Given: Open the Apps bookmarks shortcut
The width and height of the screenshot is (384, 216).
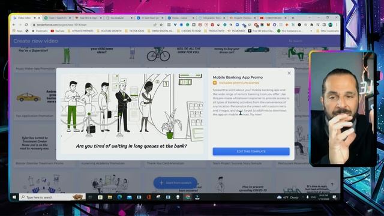Looking at the screenshot, I should click(x=17, y=31).
